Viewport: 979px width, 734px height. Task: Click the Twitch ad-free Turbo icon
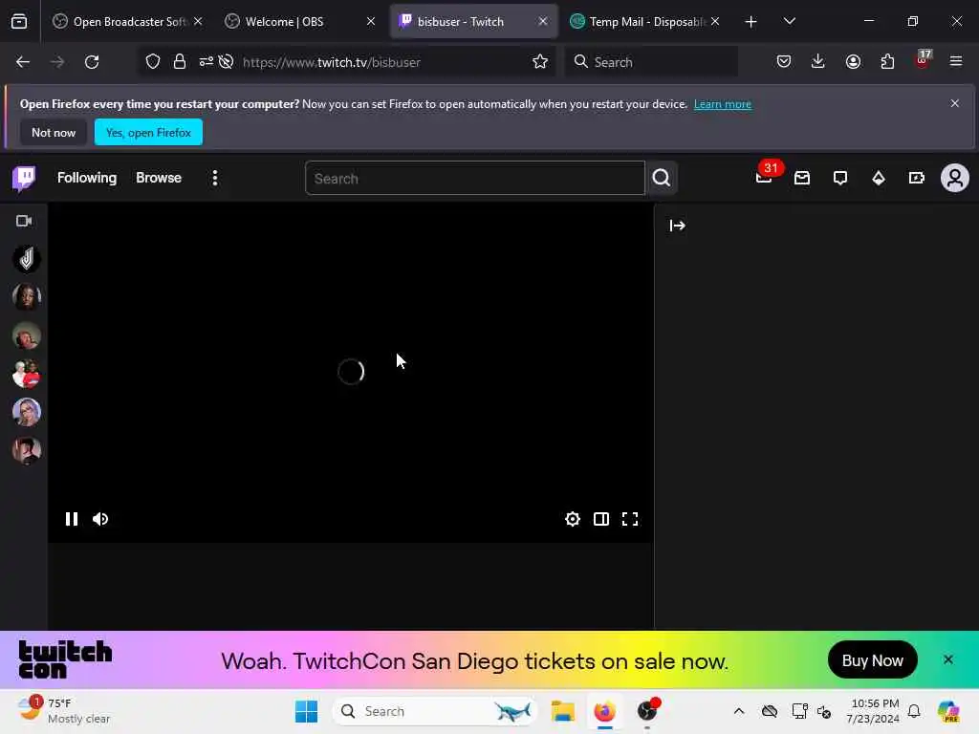tap(917, 179)
